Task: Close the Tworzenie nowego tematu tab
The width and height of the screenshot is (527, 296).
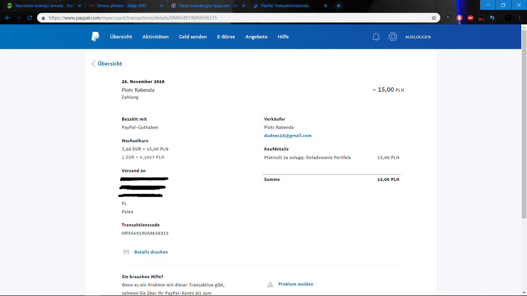Action: [80, 6]
